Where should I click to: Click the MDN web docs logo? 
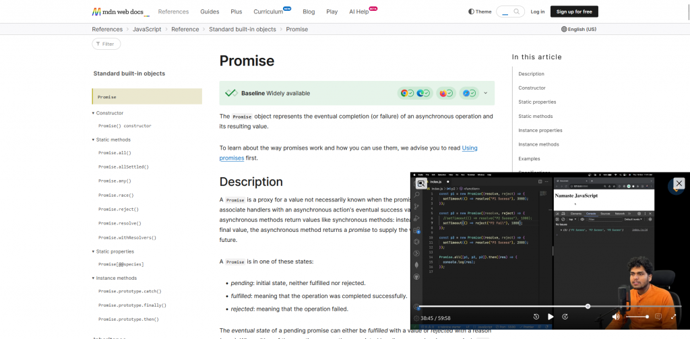(120, 11)
